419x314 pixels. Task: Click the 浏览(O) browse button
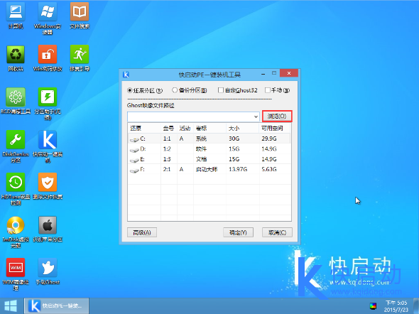click(277, 117)
